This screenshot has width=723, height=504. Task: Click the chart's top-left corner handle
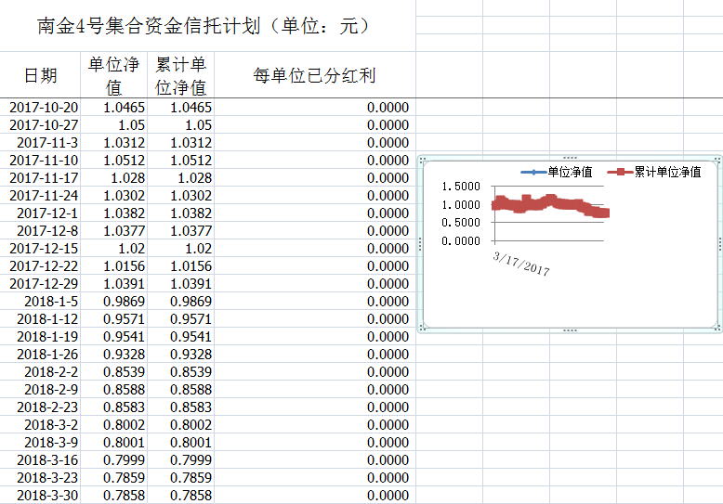pos(421,158)
